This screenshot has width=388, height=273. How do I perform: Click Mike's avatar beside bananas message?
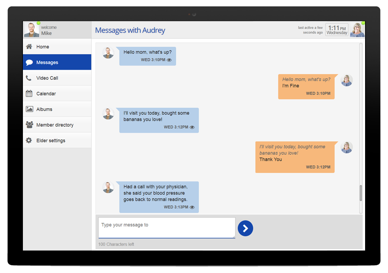point(108,114)
